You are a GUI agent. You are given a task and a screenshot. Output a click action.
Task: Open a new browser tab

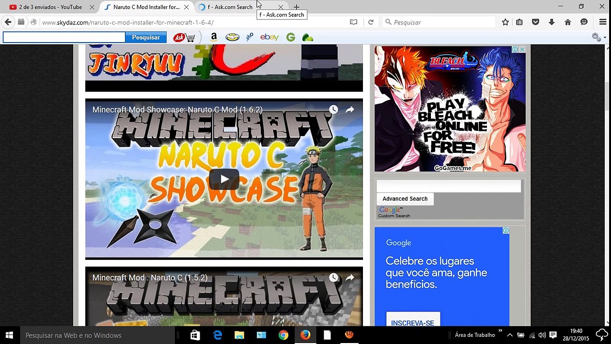point(296,7)
